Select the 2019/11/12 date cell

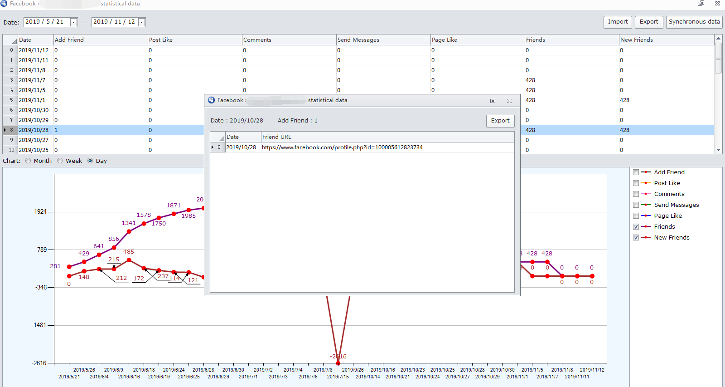tap(35, 50)
